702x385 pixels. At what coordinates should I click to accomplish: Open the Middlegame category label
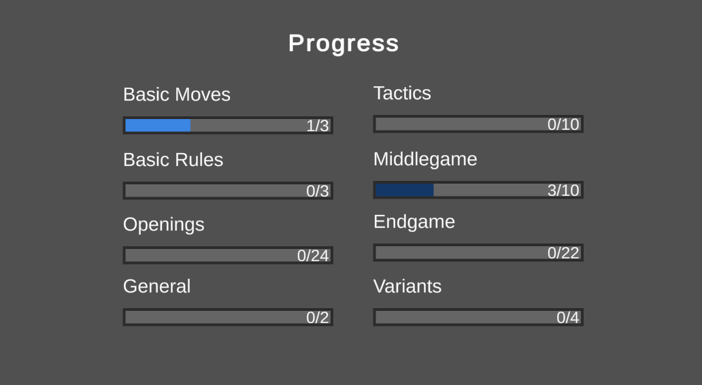(x=425, y=160)
